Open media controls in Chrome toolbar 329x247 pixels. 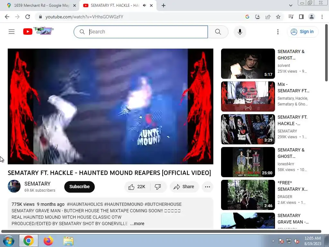(291, 17)
